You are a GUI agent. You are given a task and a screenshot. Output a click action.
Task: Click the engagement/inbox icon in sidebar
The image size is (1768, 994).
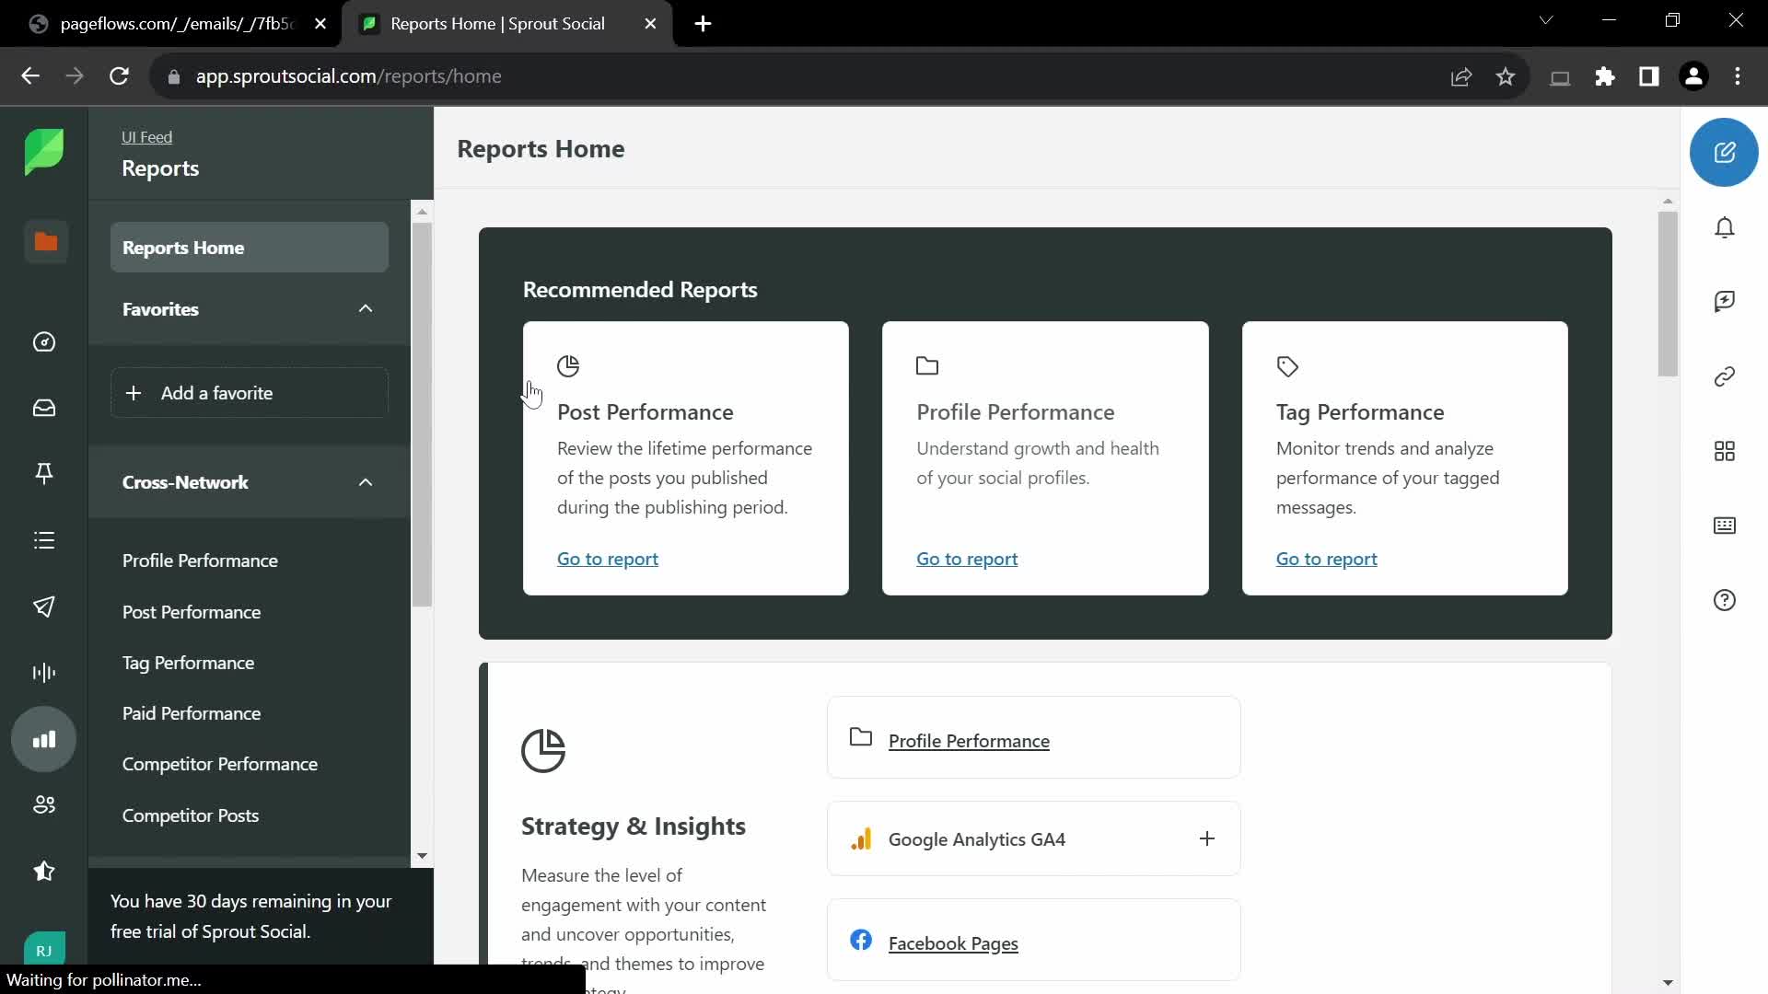coord(45,409)
